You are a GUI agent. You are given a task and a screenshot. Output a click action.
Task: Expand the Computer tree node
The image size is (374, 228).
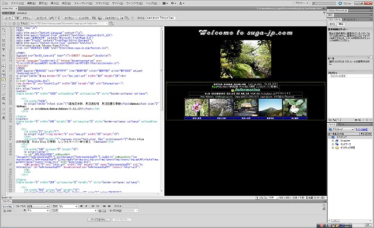point(333,141)
